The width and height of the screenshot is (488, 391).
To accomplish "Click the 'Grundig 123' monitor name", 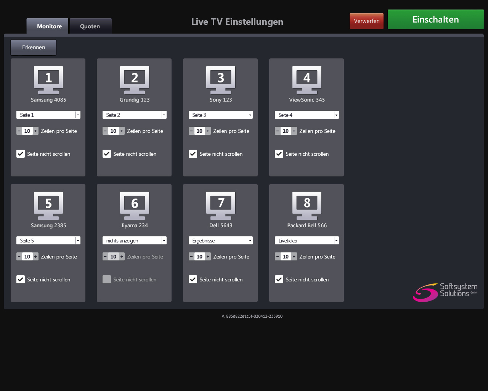I will (x=135, y=100).
